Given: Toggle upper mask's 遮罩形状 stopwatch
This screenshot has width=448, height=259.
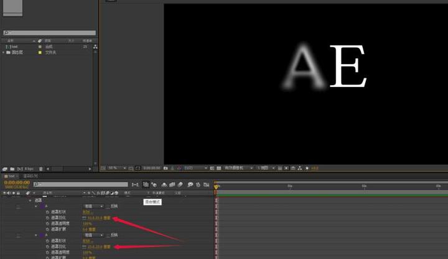Looking at the screenshot, I should point(47,212).
